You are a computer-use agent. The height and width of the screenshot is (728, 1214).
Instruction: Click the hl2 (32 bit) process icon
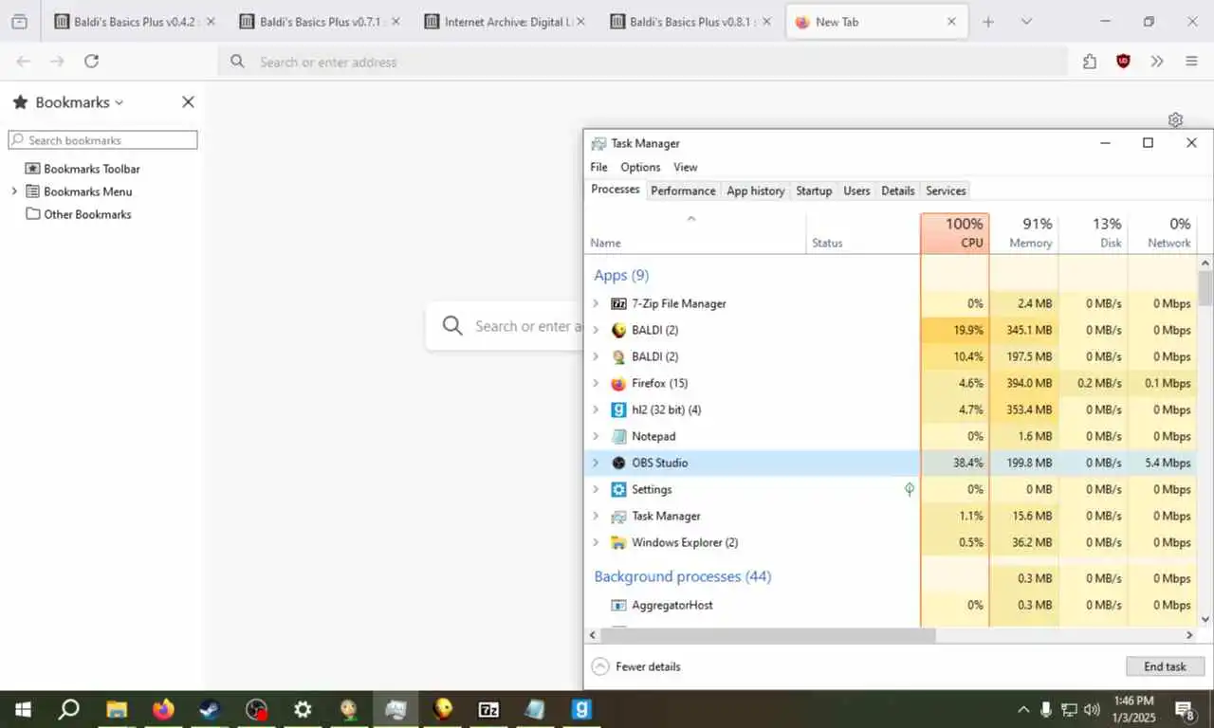618,410
